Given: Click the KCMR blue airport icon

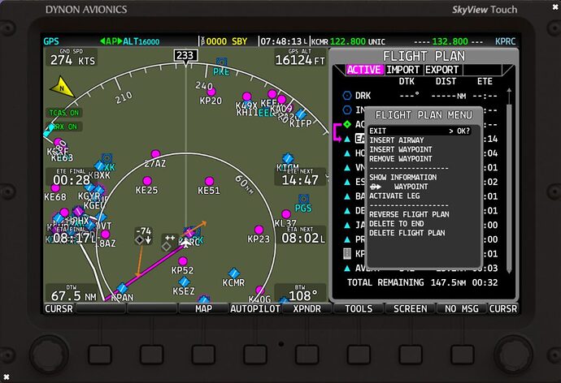Looking at the screenshot, I should [234, 273].
